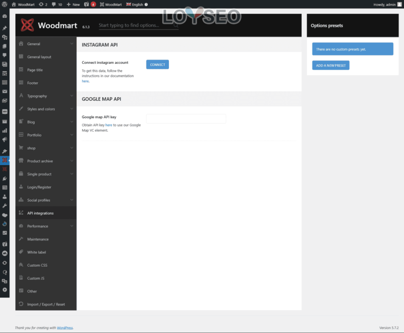Image resolution: width=404 pixels, height=333 pixels.
Task: Open Page title settings
Action: [46, 70]
